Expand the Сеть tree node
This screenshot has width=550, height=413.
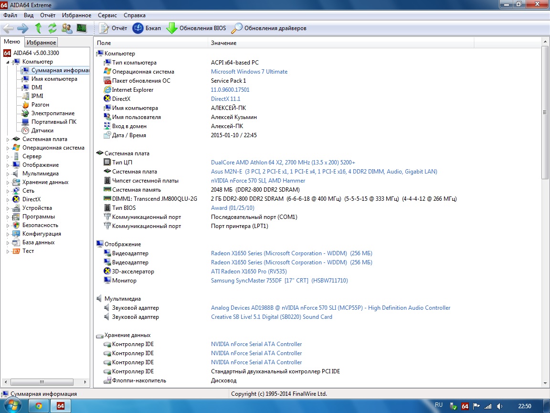pyautogui.click(x=8, y=191)
